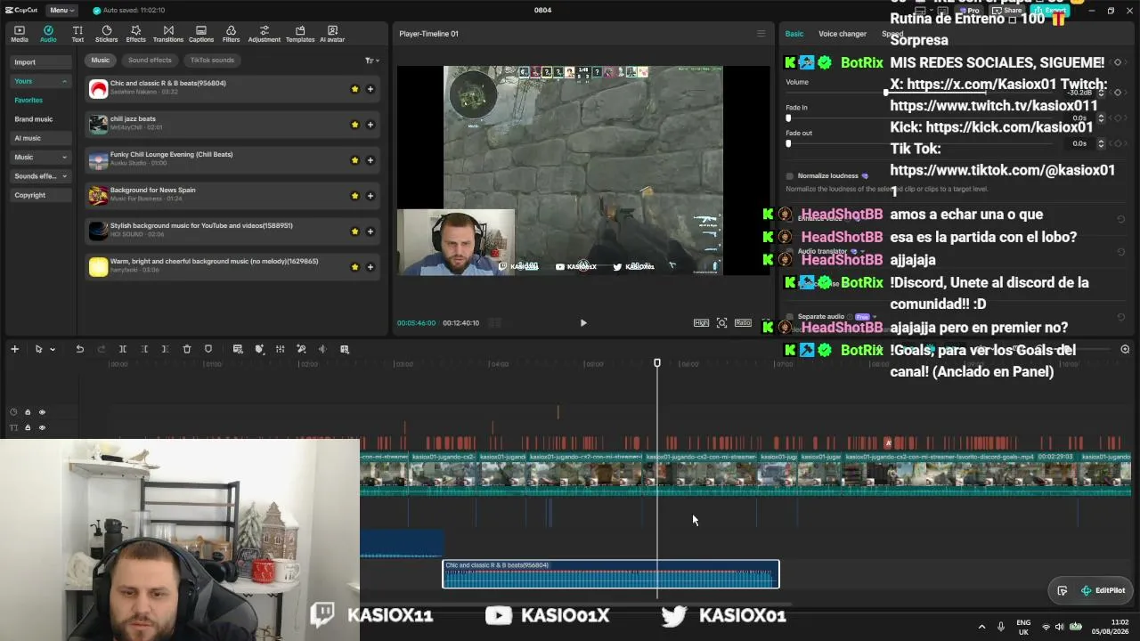1140x641 pixels.
Task: Unfavorite Chic and classic R & B beats
Action: (x=354, y=89)
